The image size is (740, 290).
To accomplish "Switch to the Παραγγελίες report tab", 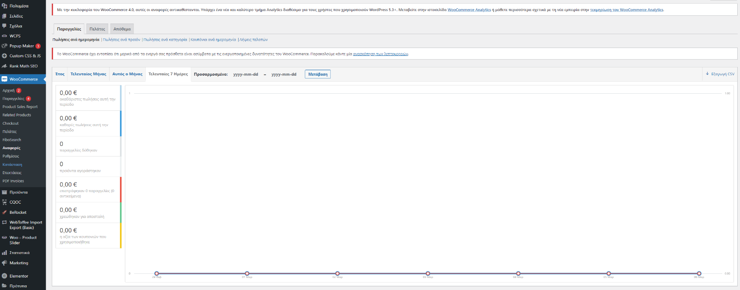I will click(69, 29).
